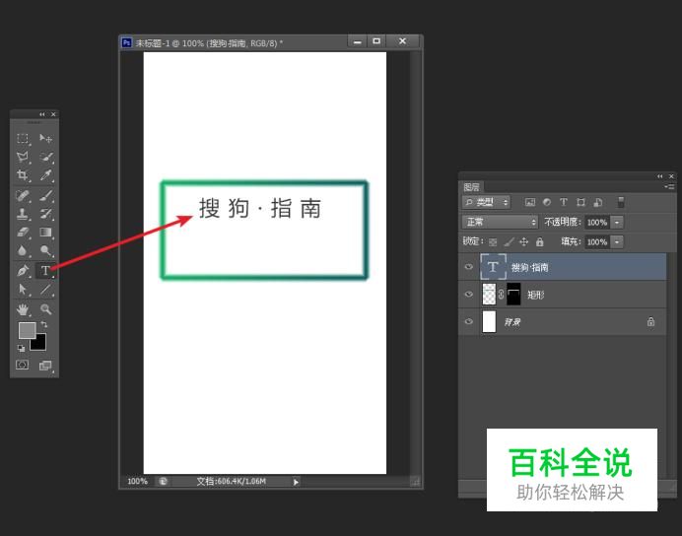The height and width of the screenshot is (536, 682).
Task: Toggle adjustment layers filter
Action: [547, 202]
